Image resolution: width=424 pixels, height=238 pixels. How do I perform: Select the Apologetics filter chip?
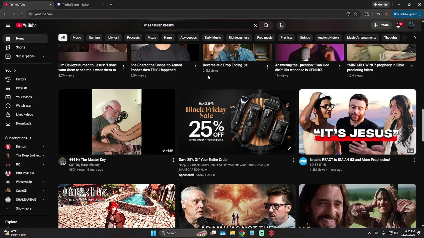click(x=188, y=38)
